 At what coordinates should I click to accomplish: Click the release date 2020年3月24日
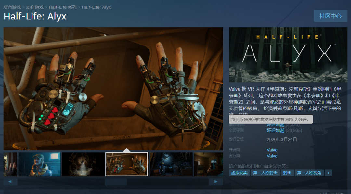[x=282, y=139]
